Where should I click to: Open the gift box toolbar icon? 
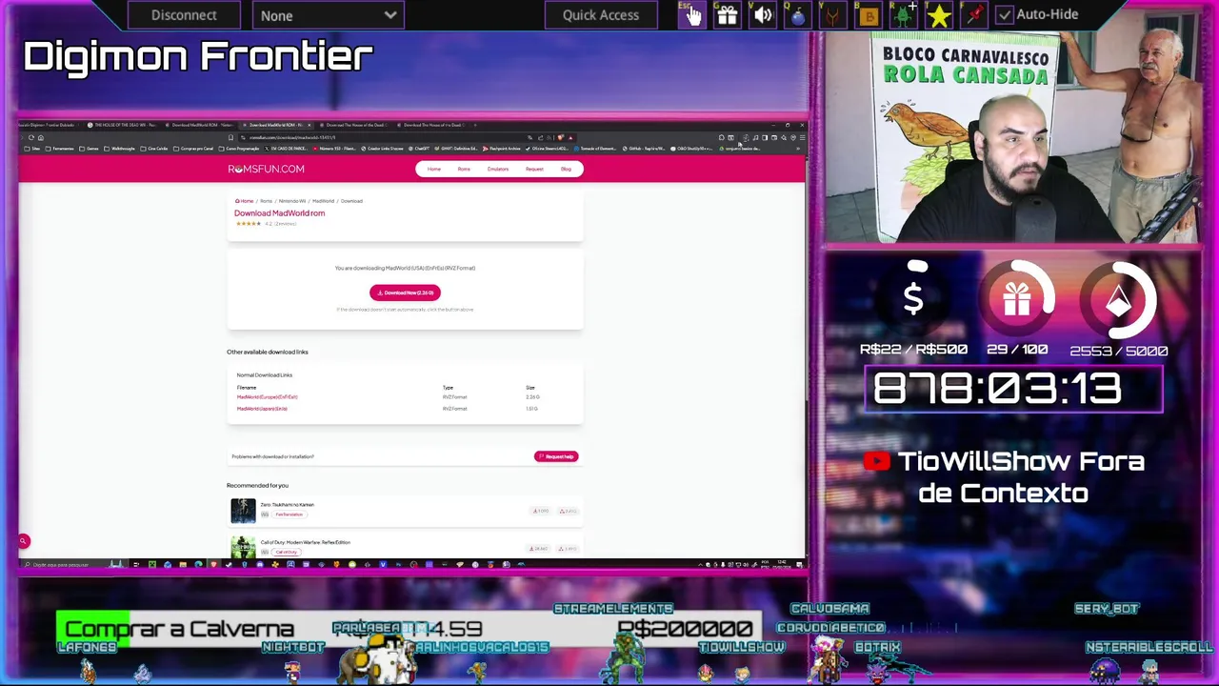click(x=727, y=14)
